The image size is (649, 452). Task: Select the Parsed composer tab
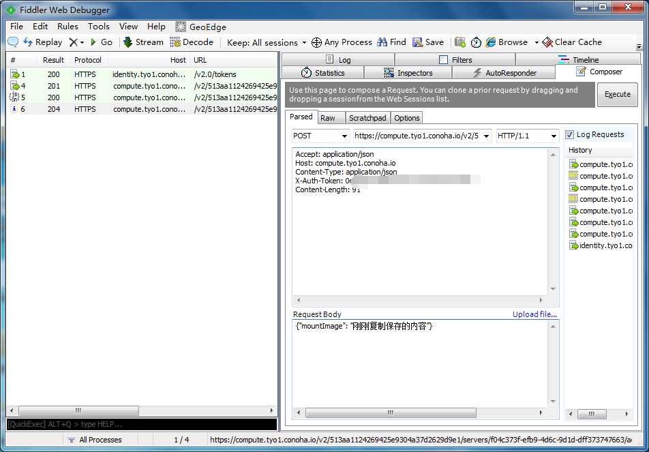pyautogui.click(x=301, y=117)
